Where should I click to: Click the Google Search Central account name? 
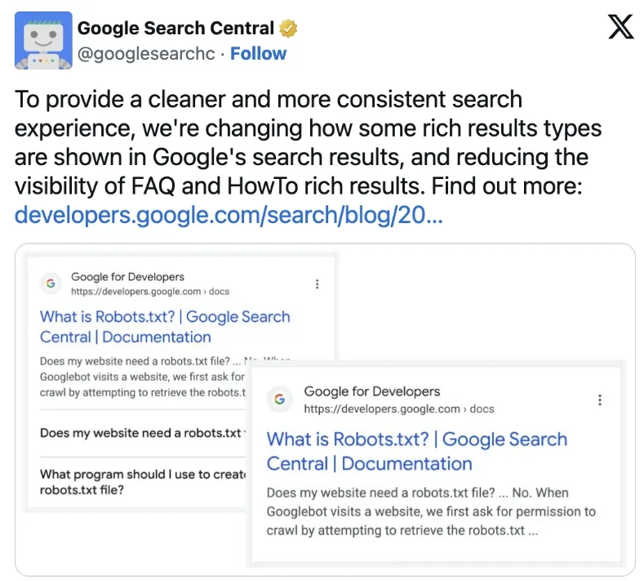click(x=175, y=29)
